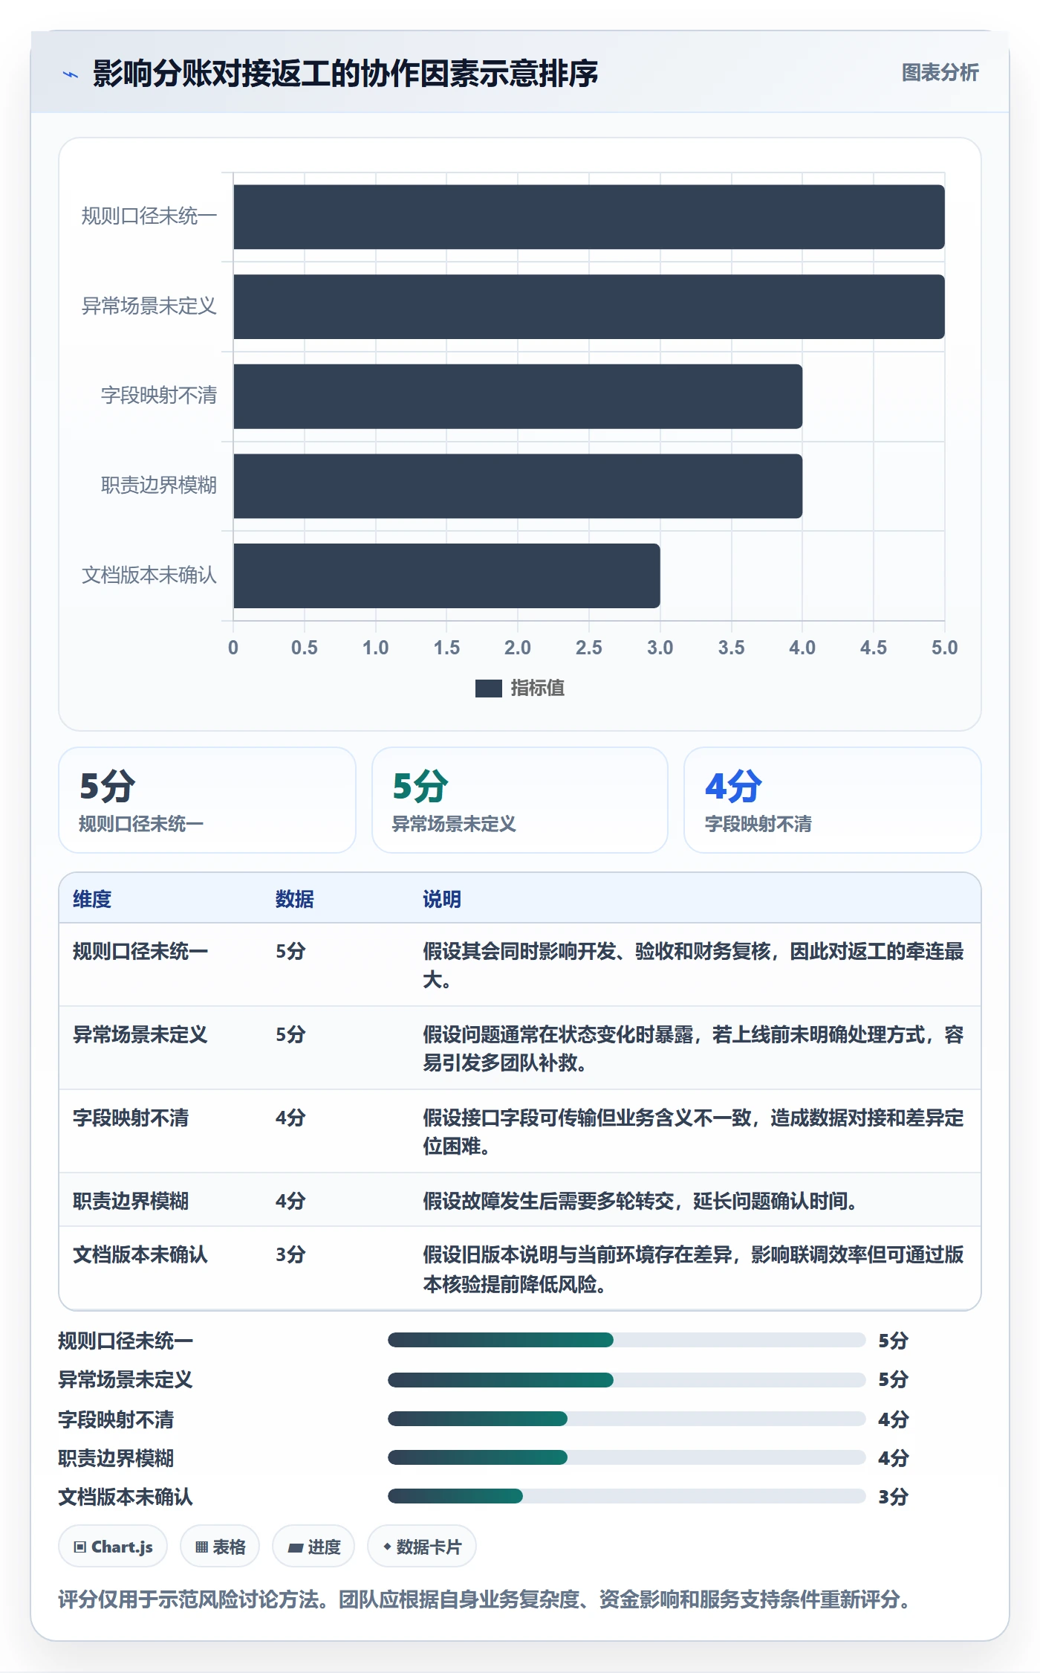The image size is (1040, 1673).
Task: Click description starting 假设问题通常在状态变化时暴露
Action: point(693,1048)
